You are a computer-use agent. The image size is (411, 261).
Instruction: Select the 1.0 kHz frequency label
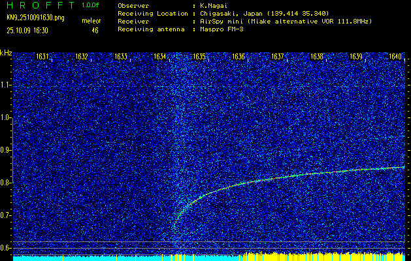(6, 117)
